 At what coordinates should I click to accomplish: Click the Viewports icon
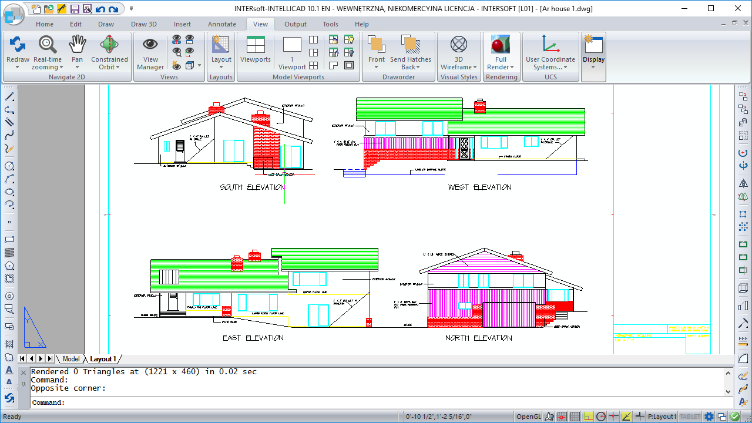(x=256, y=45)
